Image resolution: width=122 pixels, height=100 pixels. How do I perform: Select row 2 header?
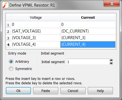[x=8, y=31]
